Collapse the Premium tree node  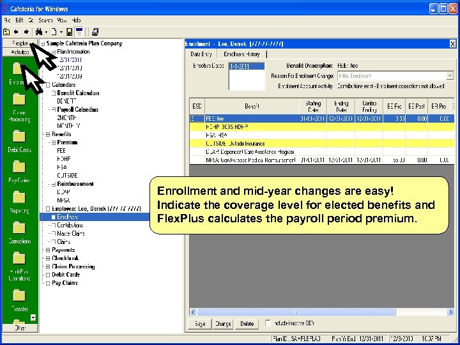click(54, 142)
